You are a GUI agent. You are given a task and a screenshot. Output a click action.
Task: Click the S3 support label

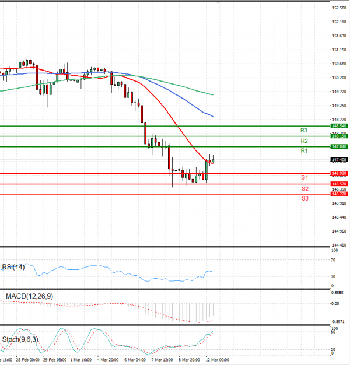click(305, 198)
